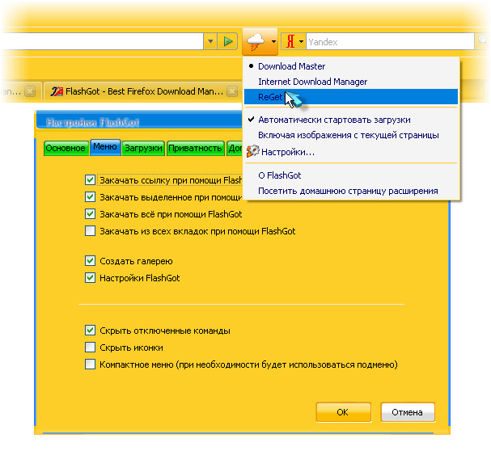Open the address bar history dropdown
This screenshot has height=455, width=491.
(210, 41)
